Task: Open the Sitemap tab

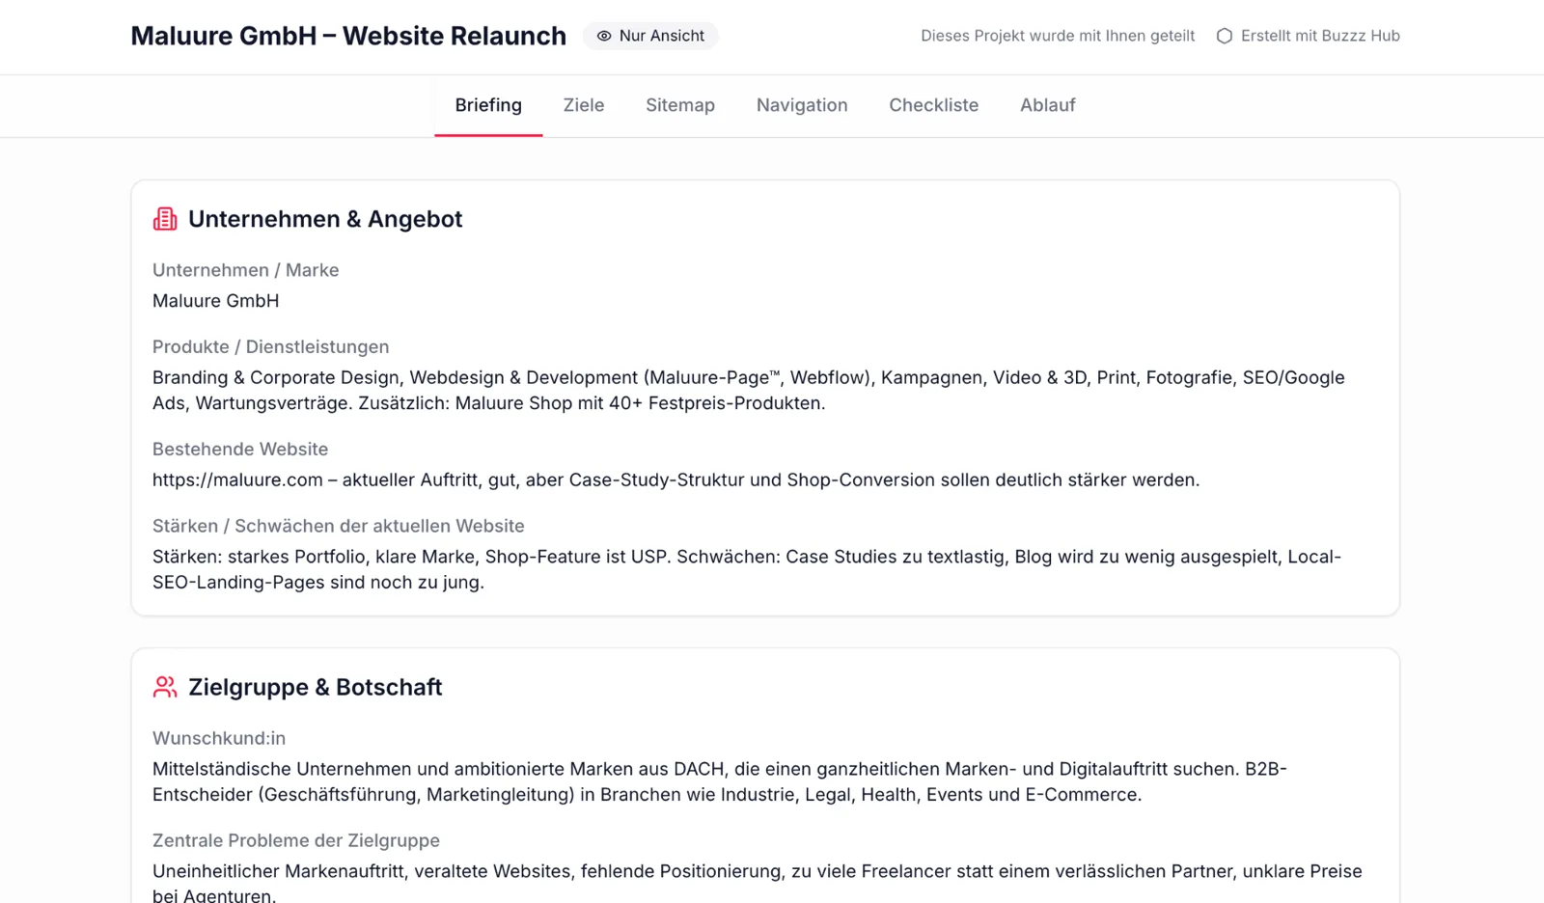Action: point(680,105)
